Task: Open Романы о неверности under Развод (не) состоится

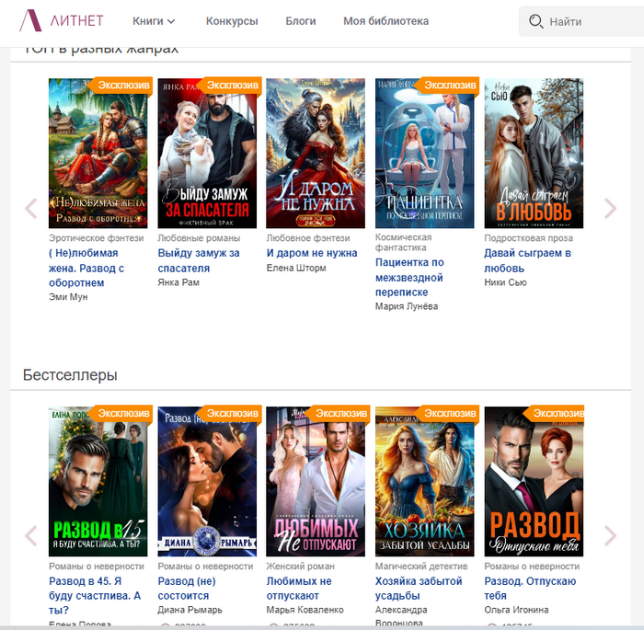Action: pyautogui.click(x=205, y=567)
